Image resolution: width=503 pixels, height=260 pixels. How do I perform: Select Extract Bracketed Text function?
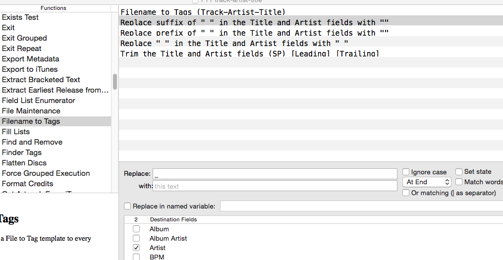[x=41, y=80]
